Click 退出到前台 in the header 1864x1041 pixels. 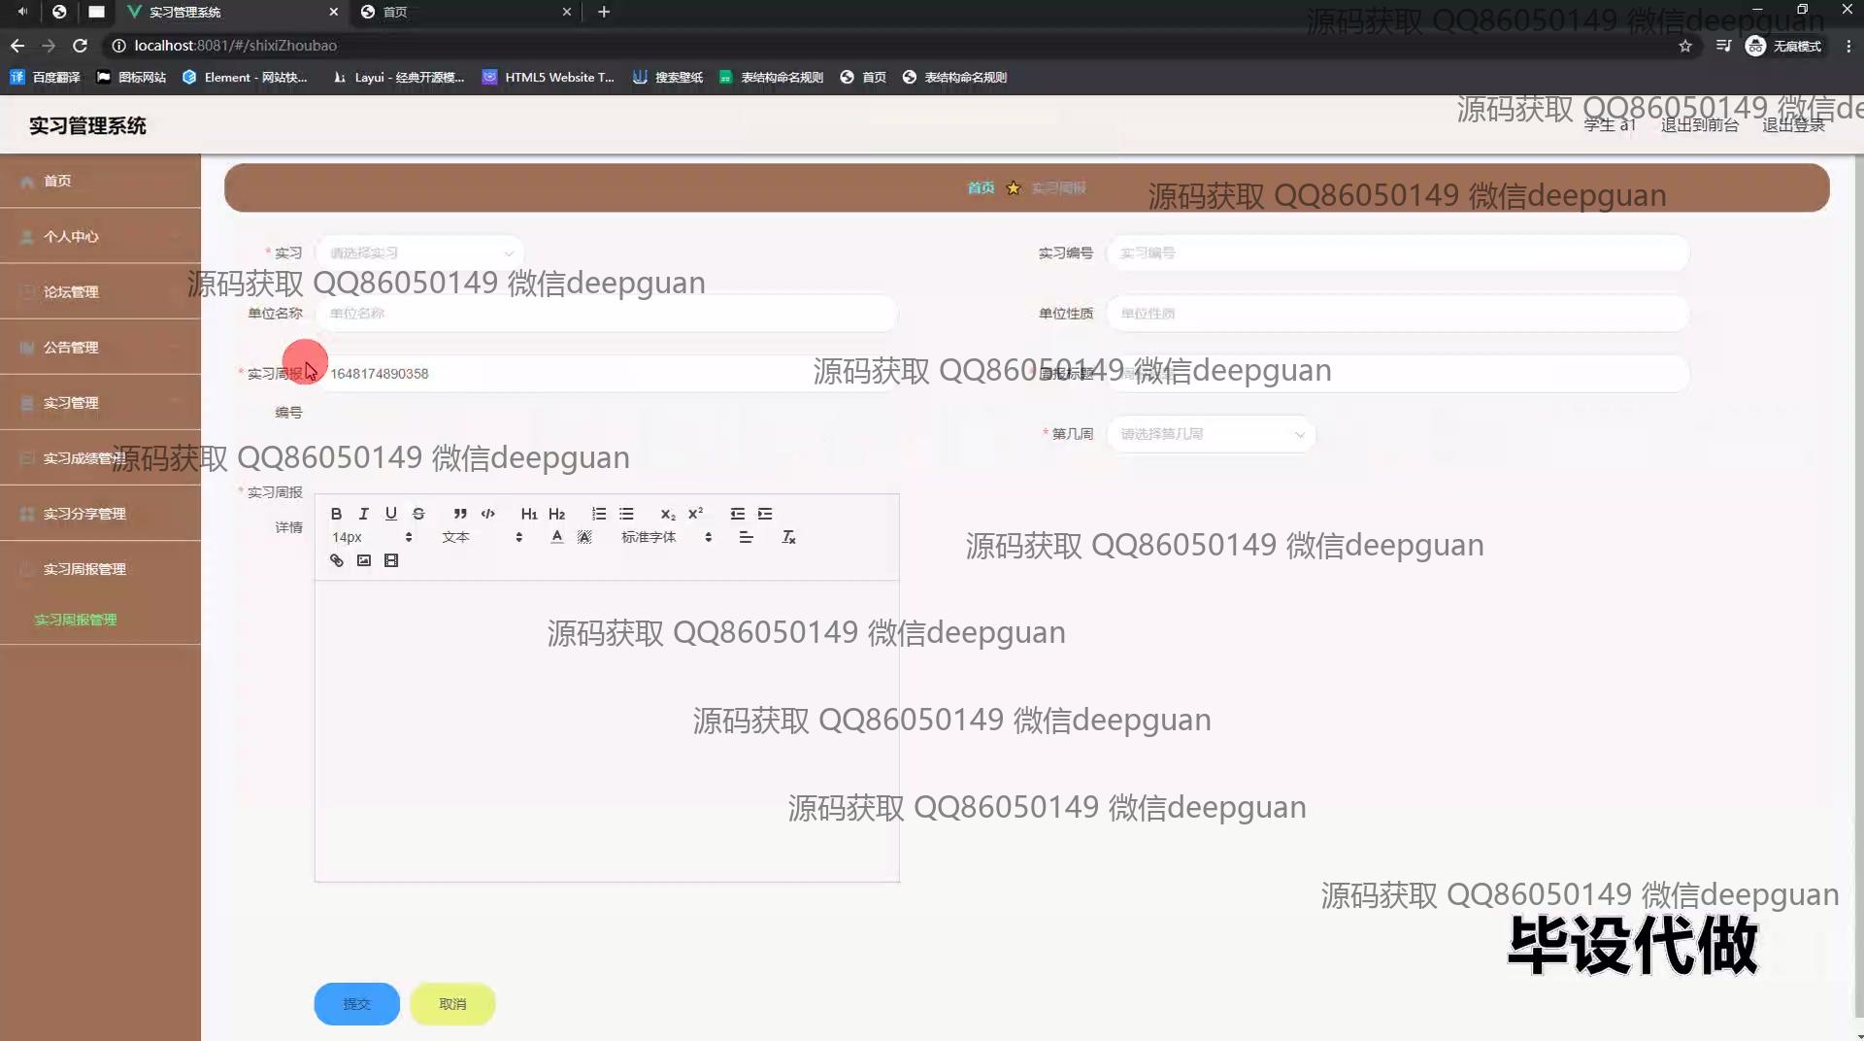point(1699,124)
